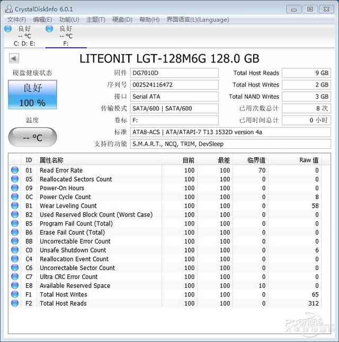Click the transfer mode field SATA/600 | SATA/600
Screen dimensions: 339x342
click(x=174, y=108)
